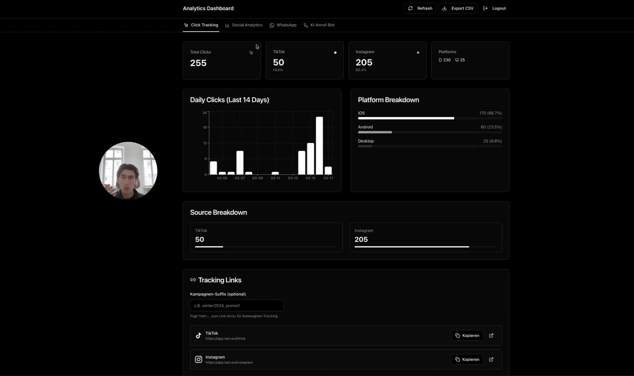The height and width of the screenshot is (376, 634).
Task: Copy the Instagram link with Kopieren
Action: (x=467, y=360)
